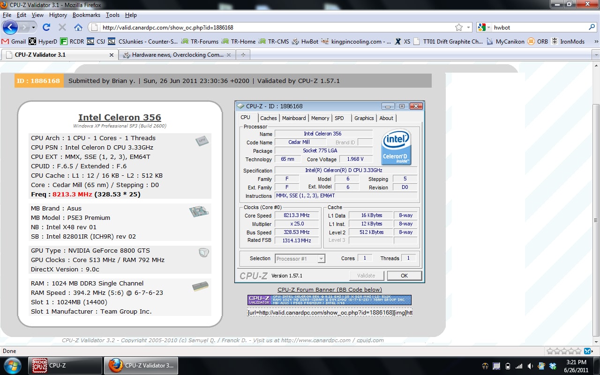Screen dimensions: 600x375
Task: Click the CPU-Z Validator forum banner image
Action: coord(330,300)
